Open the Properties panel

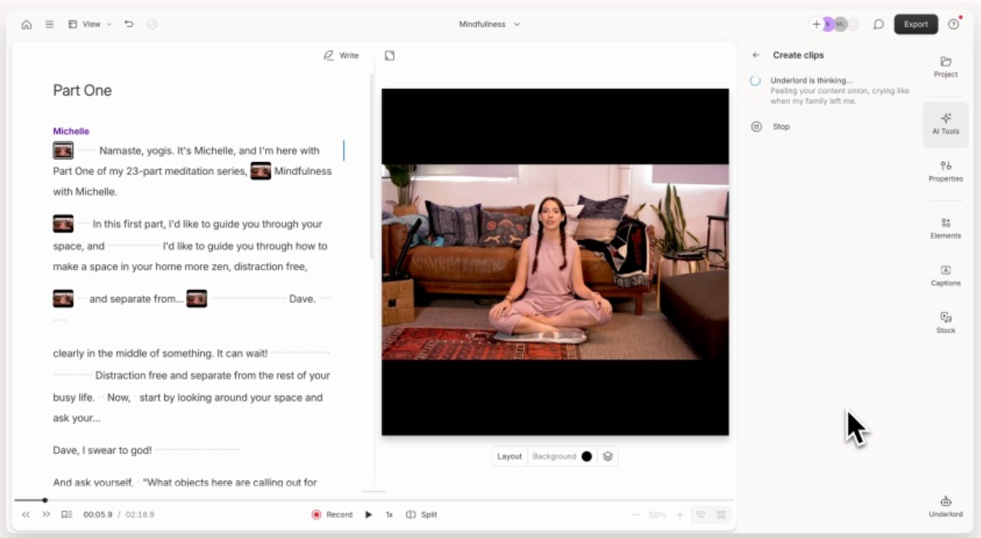coord(945,171)
